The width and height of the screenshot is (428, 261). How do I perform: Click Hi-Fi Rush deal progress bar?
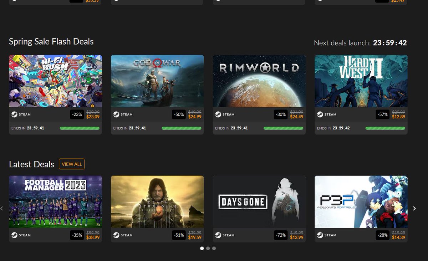pyautogui.click(x=80, y=128)
